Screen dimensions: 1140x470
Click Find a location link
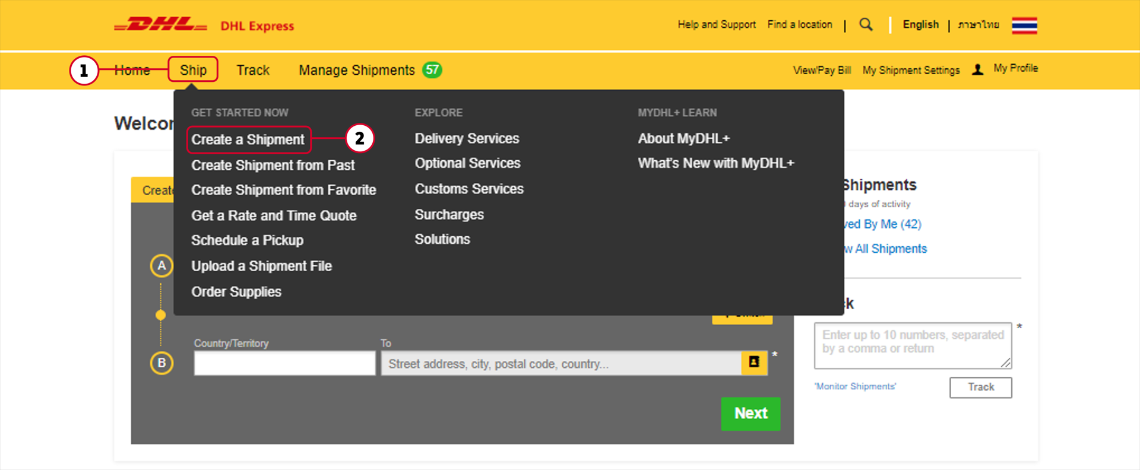800,24
